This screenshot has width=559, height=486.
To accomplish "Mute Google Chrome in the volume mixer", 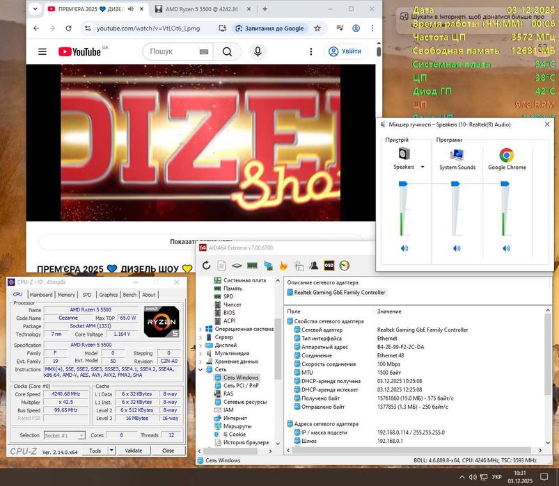I will (x=506, y=248).
